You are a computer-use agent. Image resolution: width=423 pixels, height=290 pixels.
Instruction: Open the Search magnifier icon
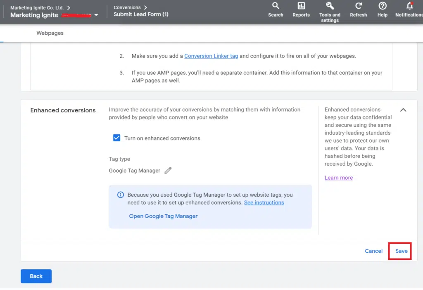tap(276, 6)
